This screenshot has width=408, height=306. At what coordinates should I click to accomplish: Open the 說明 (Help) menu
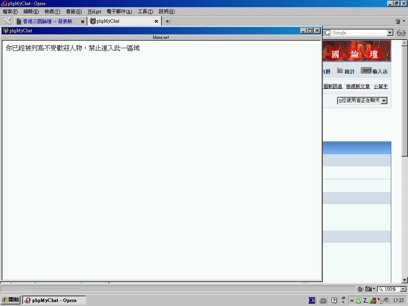167,12
